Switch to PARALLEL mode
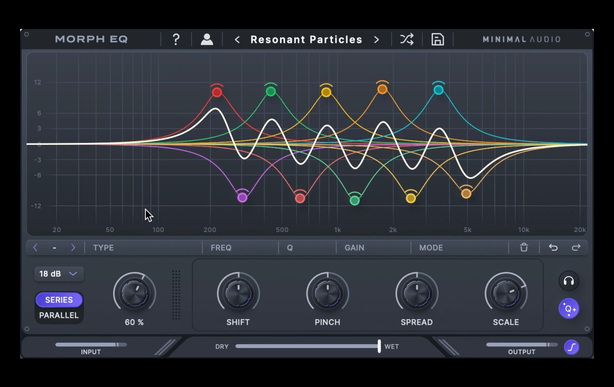The width and height of the screenshot is (614, 387). coord(59,315)
